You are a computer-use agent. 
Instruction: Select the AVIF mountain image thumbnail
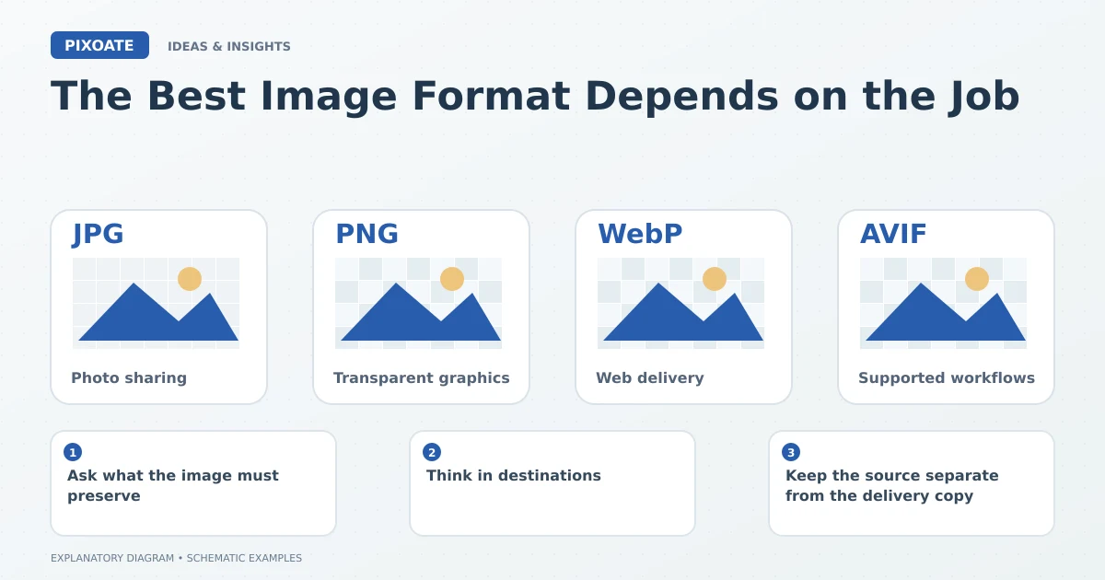click(943, 303)
